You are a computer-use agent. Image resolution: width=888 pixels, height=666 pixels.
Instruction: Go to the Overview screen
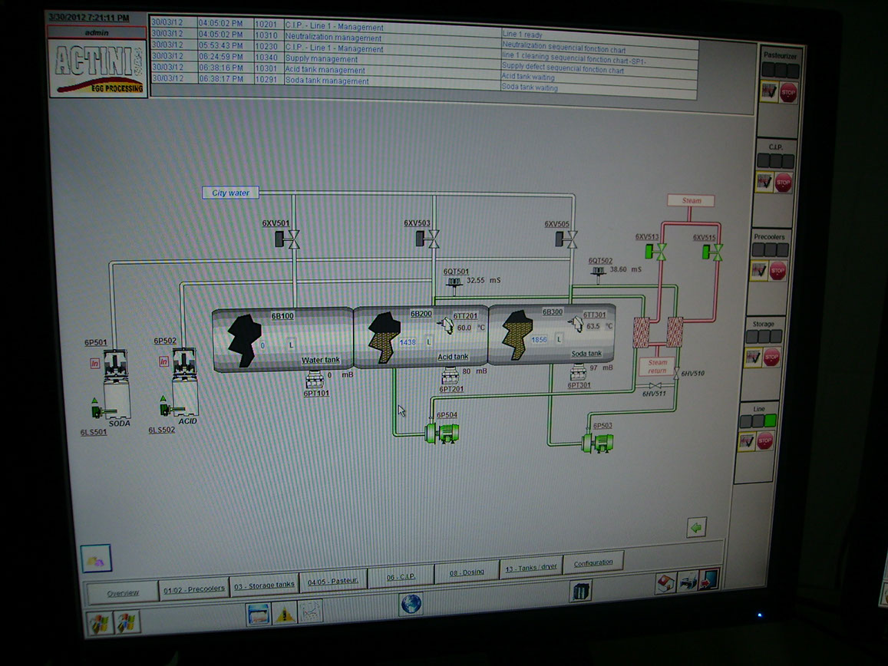pyautogui.click(x=123, y=593)
